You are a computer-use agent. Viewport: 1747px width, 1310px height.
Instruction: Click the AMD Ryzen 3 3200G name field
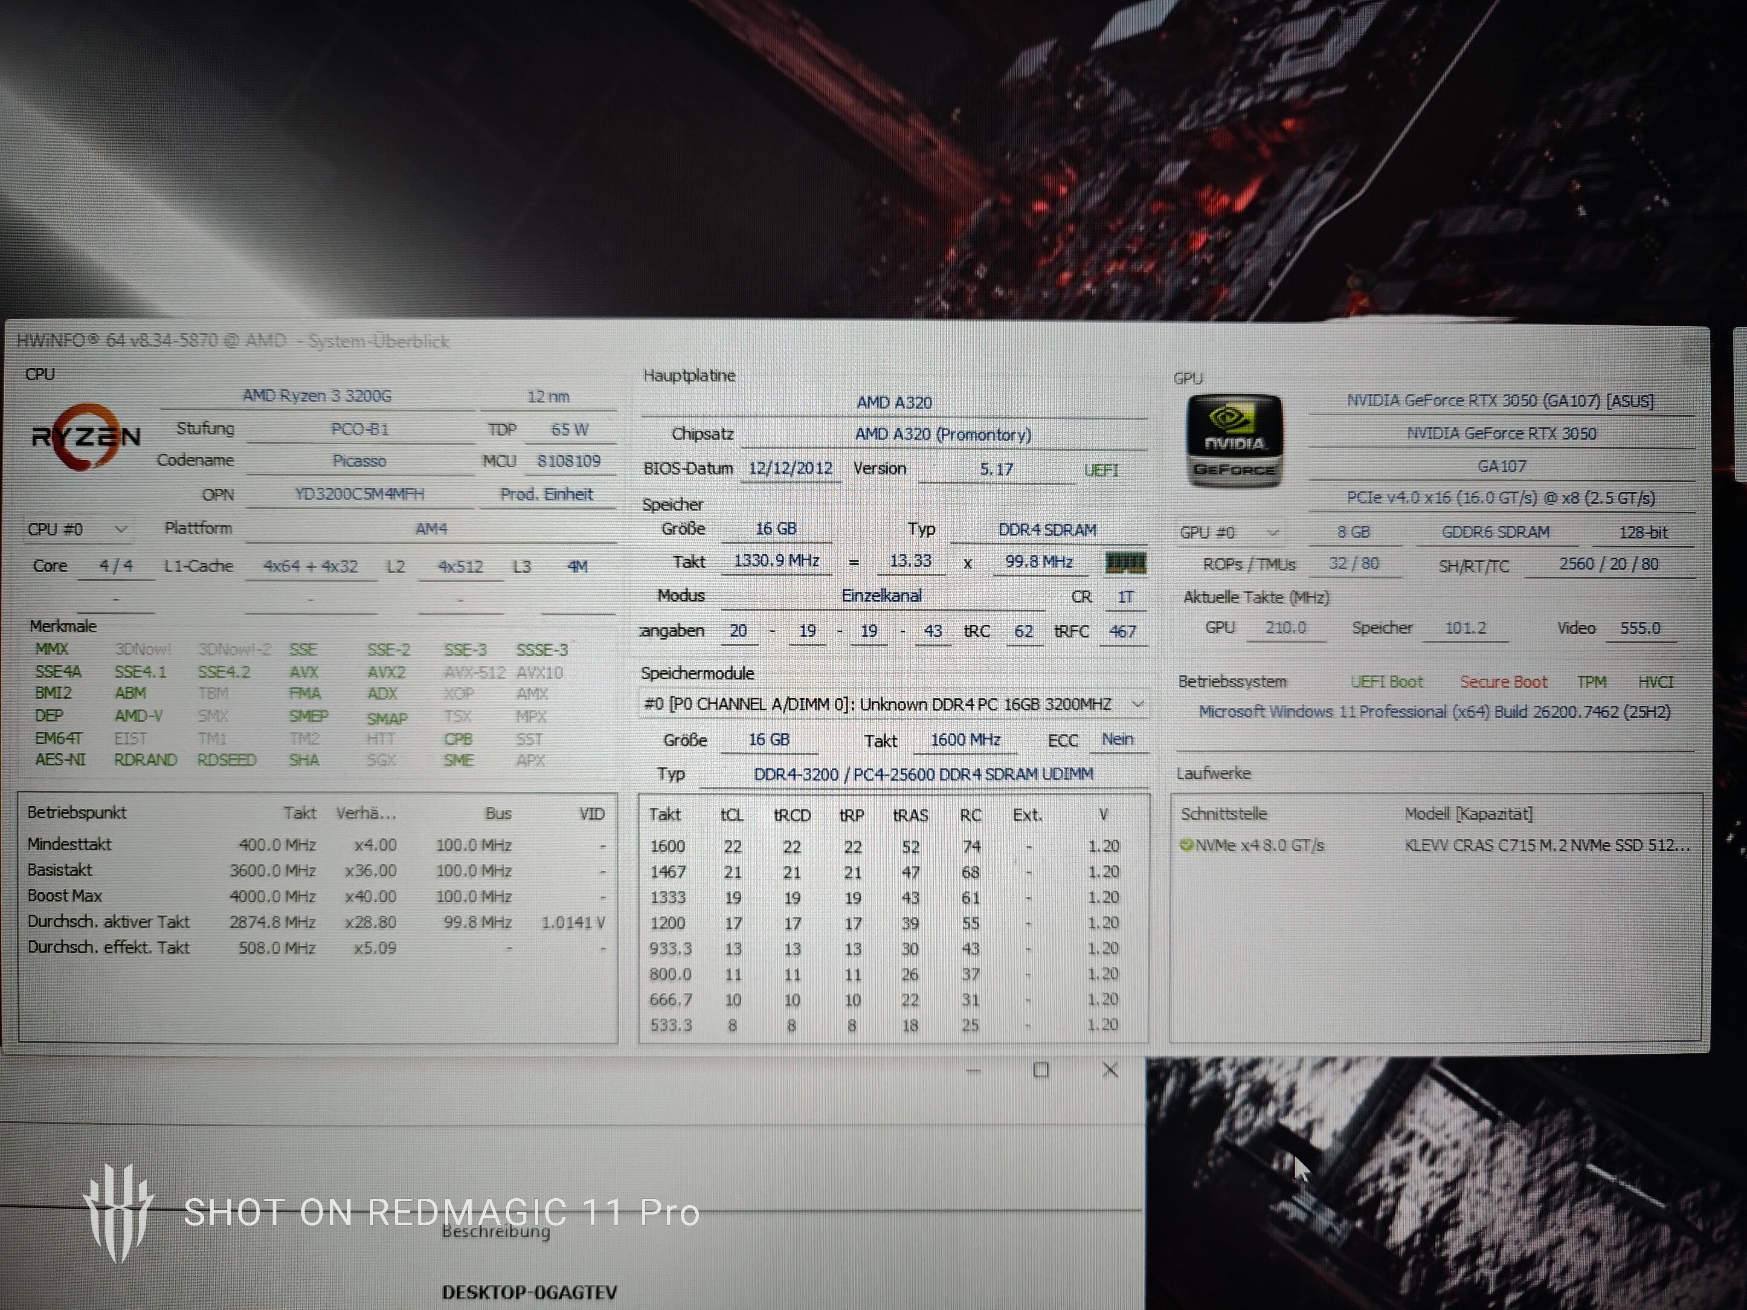(x=317, y=396)
